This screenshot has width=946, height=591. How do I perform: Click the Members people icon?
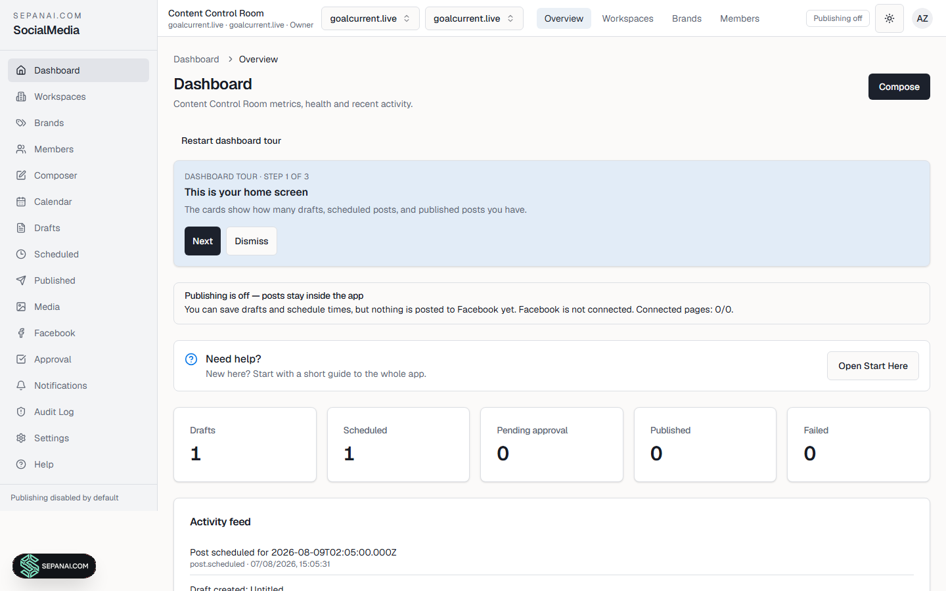pos(21,149)
